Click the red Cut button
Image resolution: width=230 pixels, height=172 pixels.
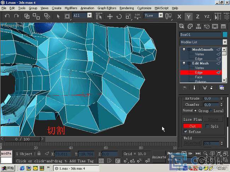(192, 126)
